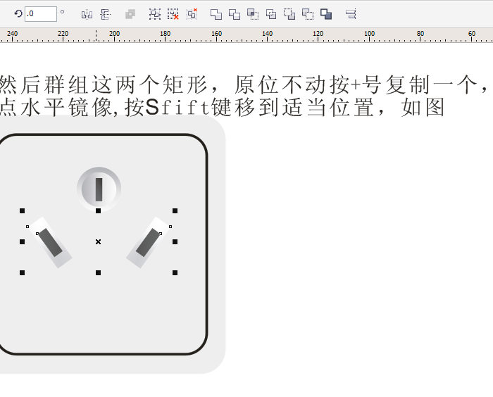The image size is (493, 397).
Task: Group the selected objects
Action: (x=155, y=14)
